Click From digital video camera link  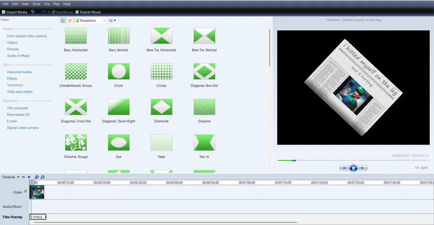pos(27,36)
